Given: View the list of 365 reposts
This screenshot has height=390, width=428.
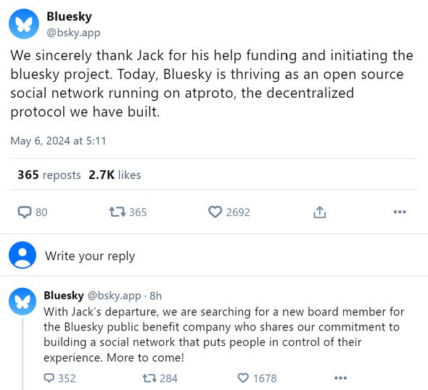Looking at the screenshot, I should pos(49,175).
